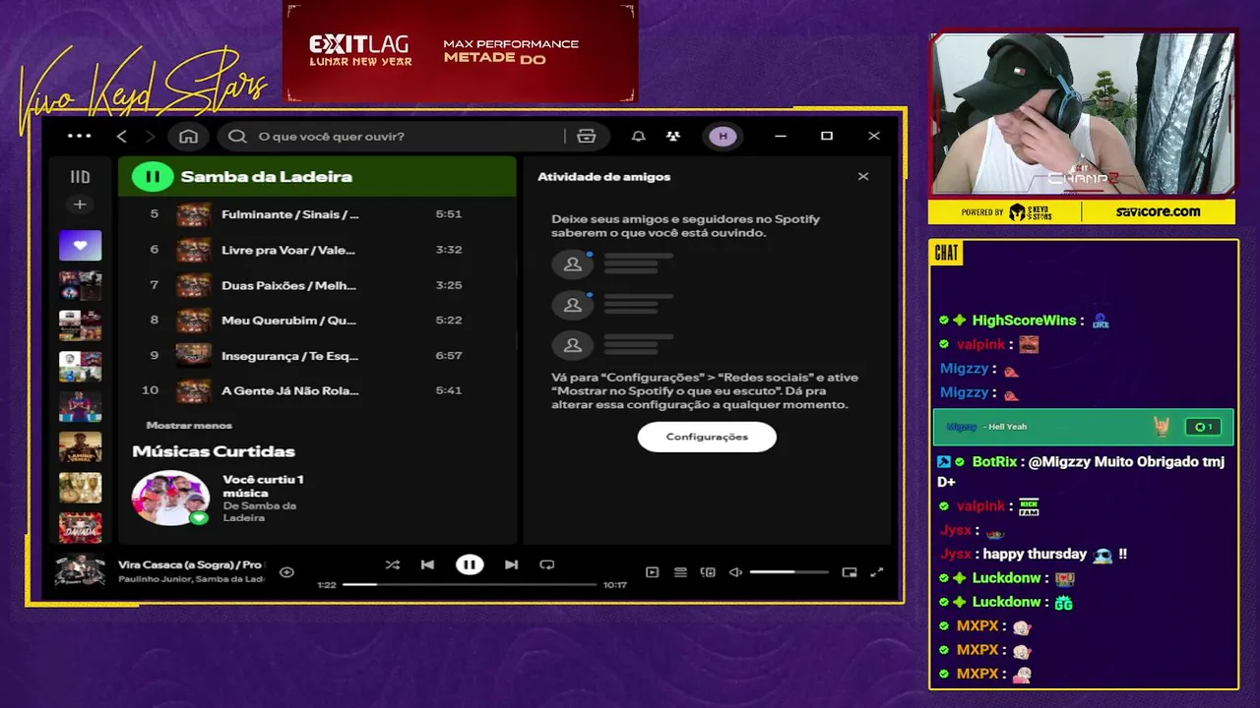Image resolution: width=1260 pixels, height=708 pixels.
Task: Close the 'Atividade de amigos' panel
Action: point(863,177)
